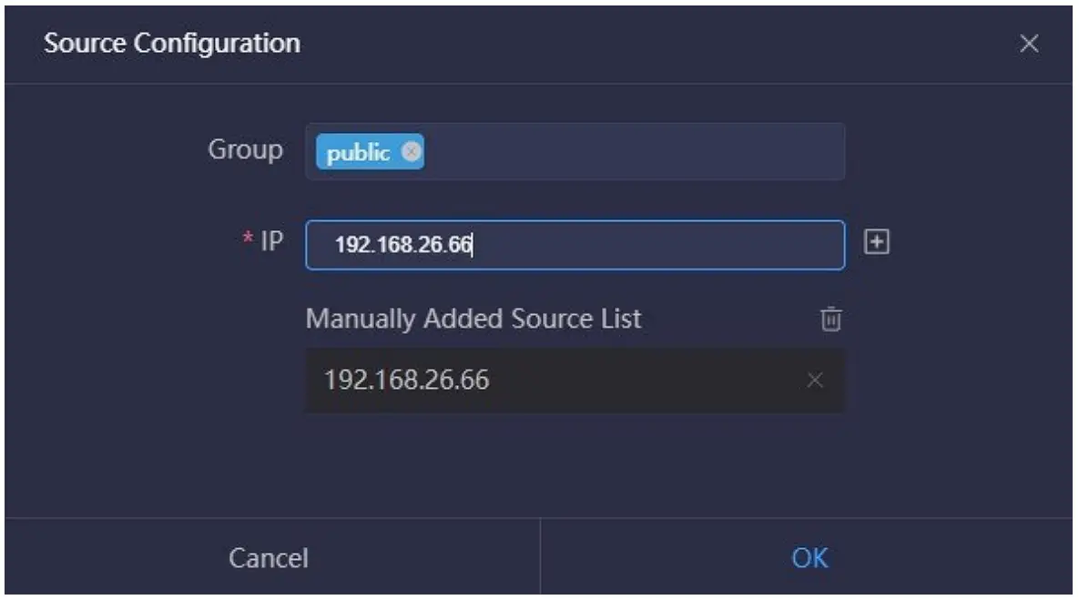Click the Group field label
This screenshot has height=600, width=1079.
coord(246,150)
